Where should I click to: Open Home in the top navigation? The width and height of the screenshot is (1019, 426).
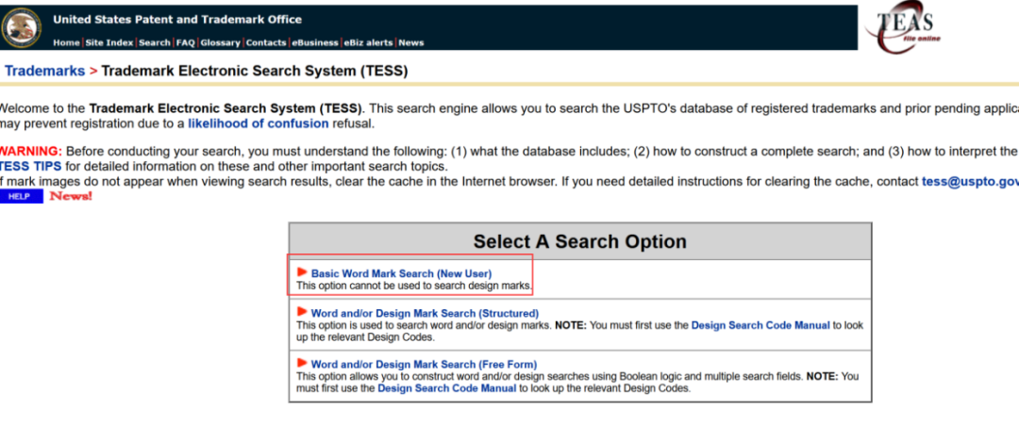[x=66, y=42]
